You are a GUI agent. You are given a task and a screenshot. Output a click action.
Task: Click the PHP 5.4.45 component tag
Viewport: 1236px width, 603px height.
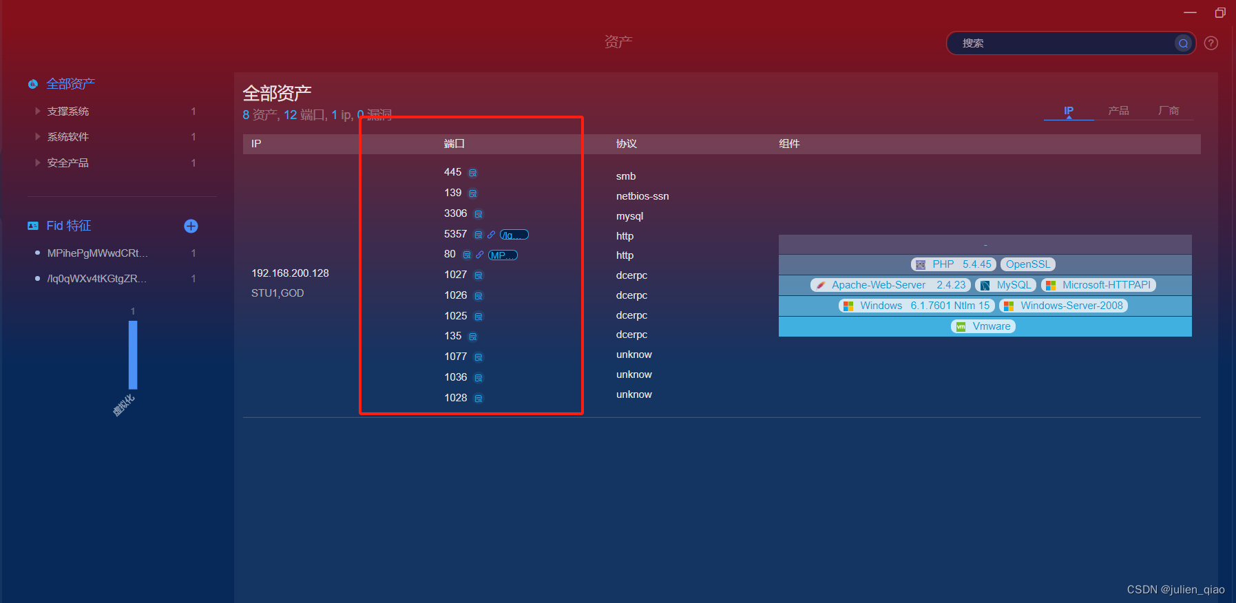pos(954,264)
